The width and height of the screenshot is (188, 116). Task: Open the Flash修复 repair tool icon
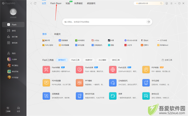coord(46,69)
